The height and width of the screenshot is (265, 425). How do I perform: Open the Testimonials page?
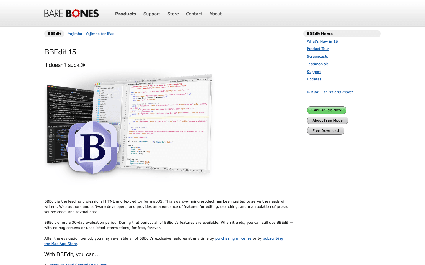(x=318, y=64)
